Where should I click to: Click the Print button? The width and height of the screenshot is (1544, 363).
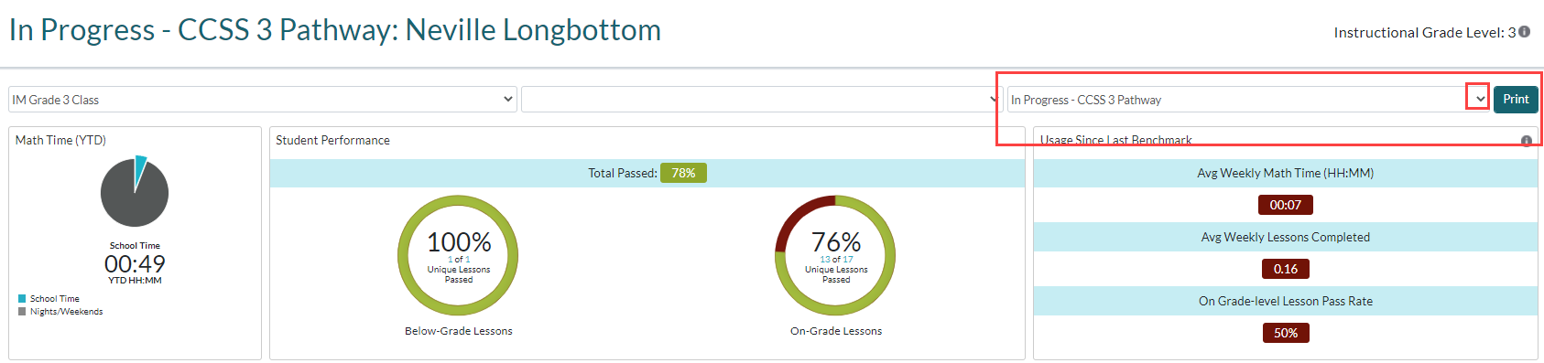(1516, 99)
